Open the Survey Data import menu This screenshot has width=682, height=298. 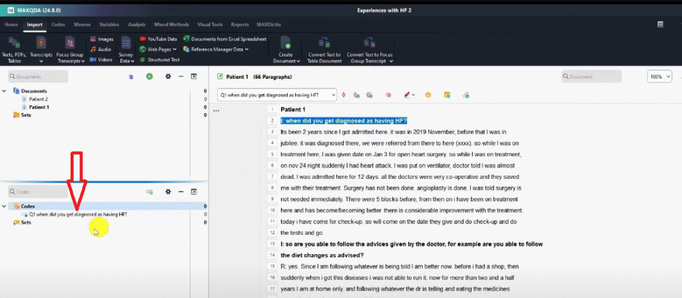click(x=126, y=50)
